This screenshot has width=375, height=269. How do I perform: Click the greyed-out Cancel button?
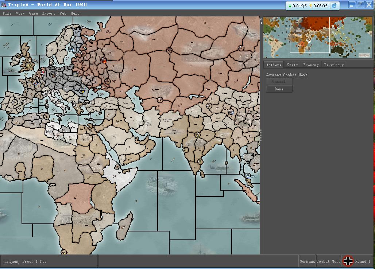click(x=279, y=81)
